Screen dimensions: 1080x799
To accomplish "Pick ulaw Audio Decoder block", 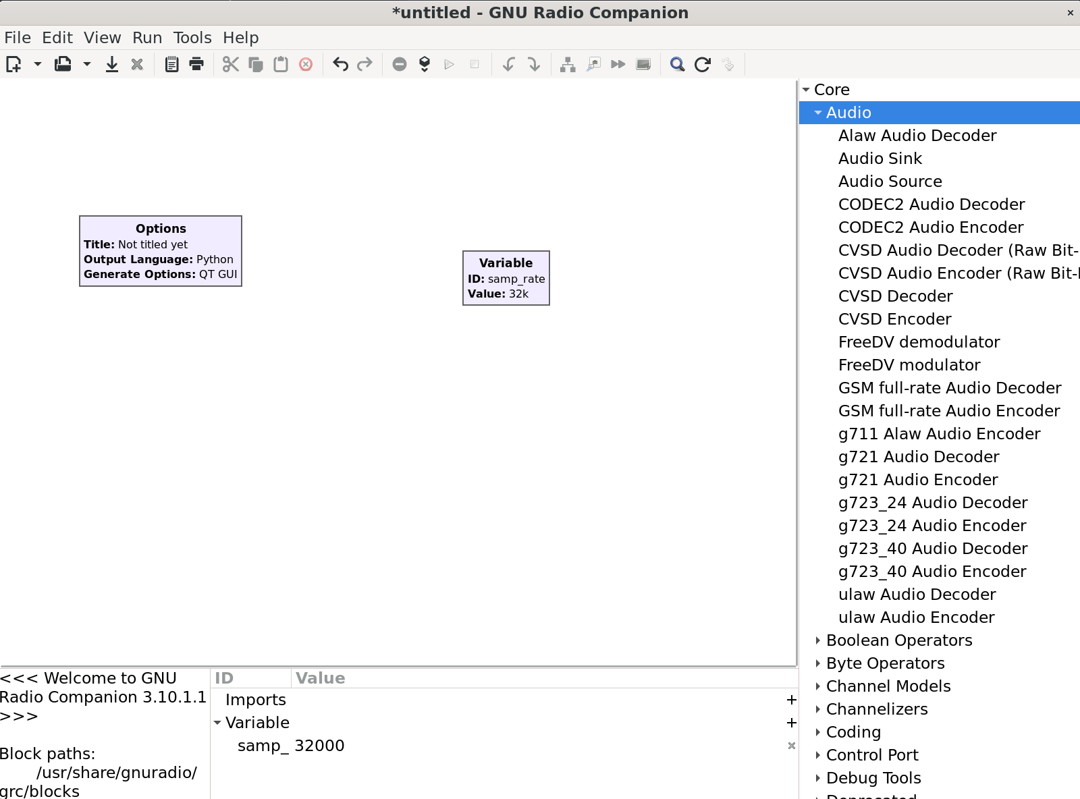I will (x=917, y=595).
